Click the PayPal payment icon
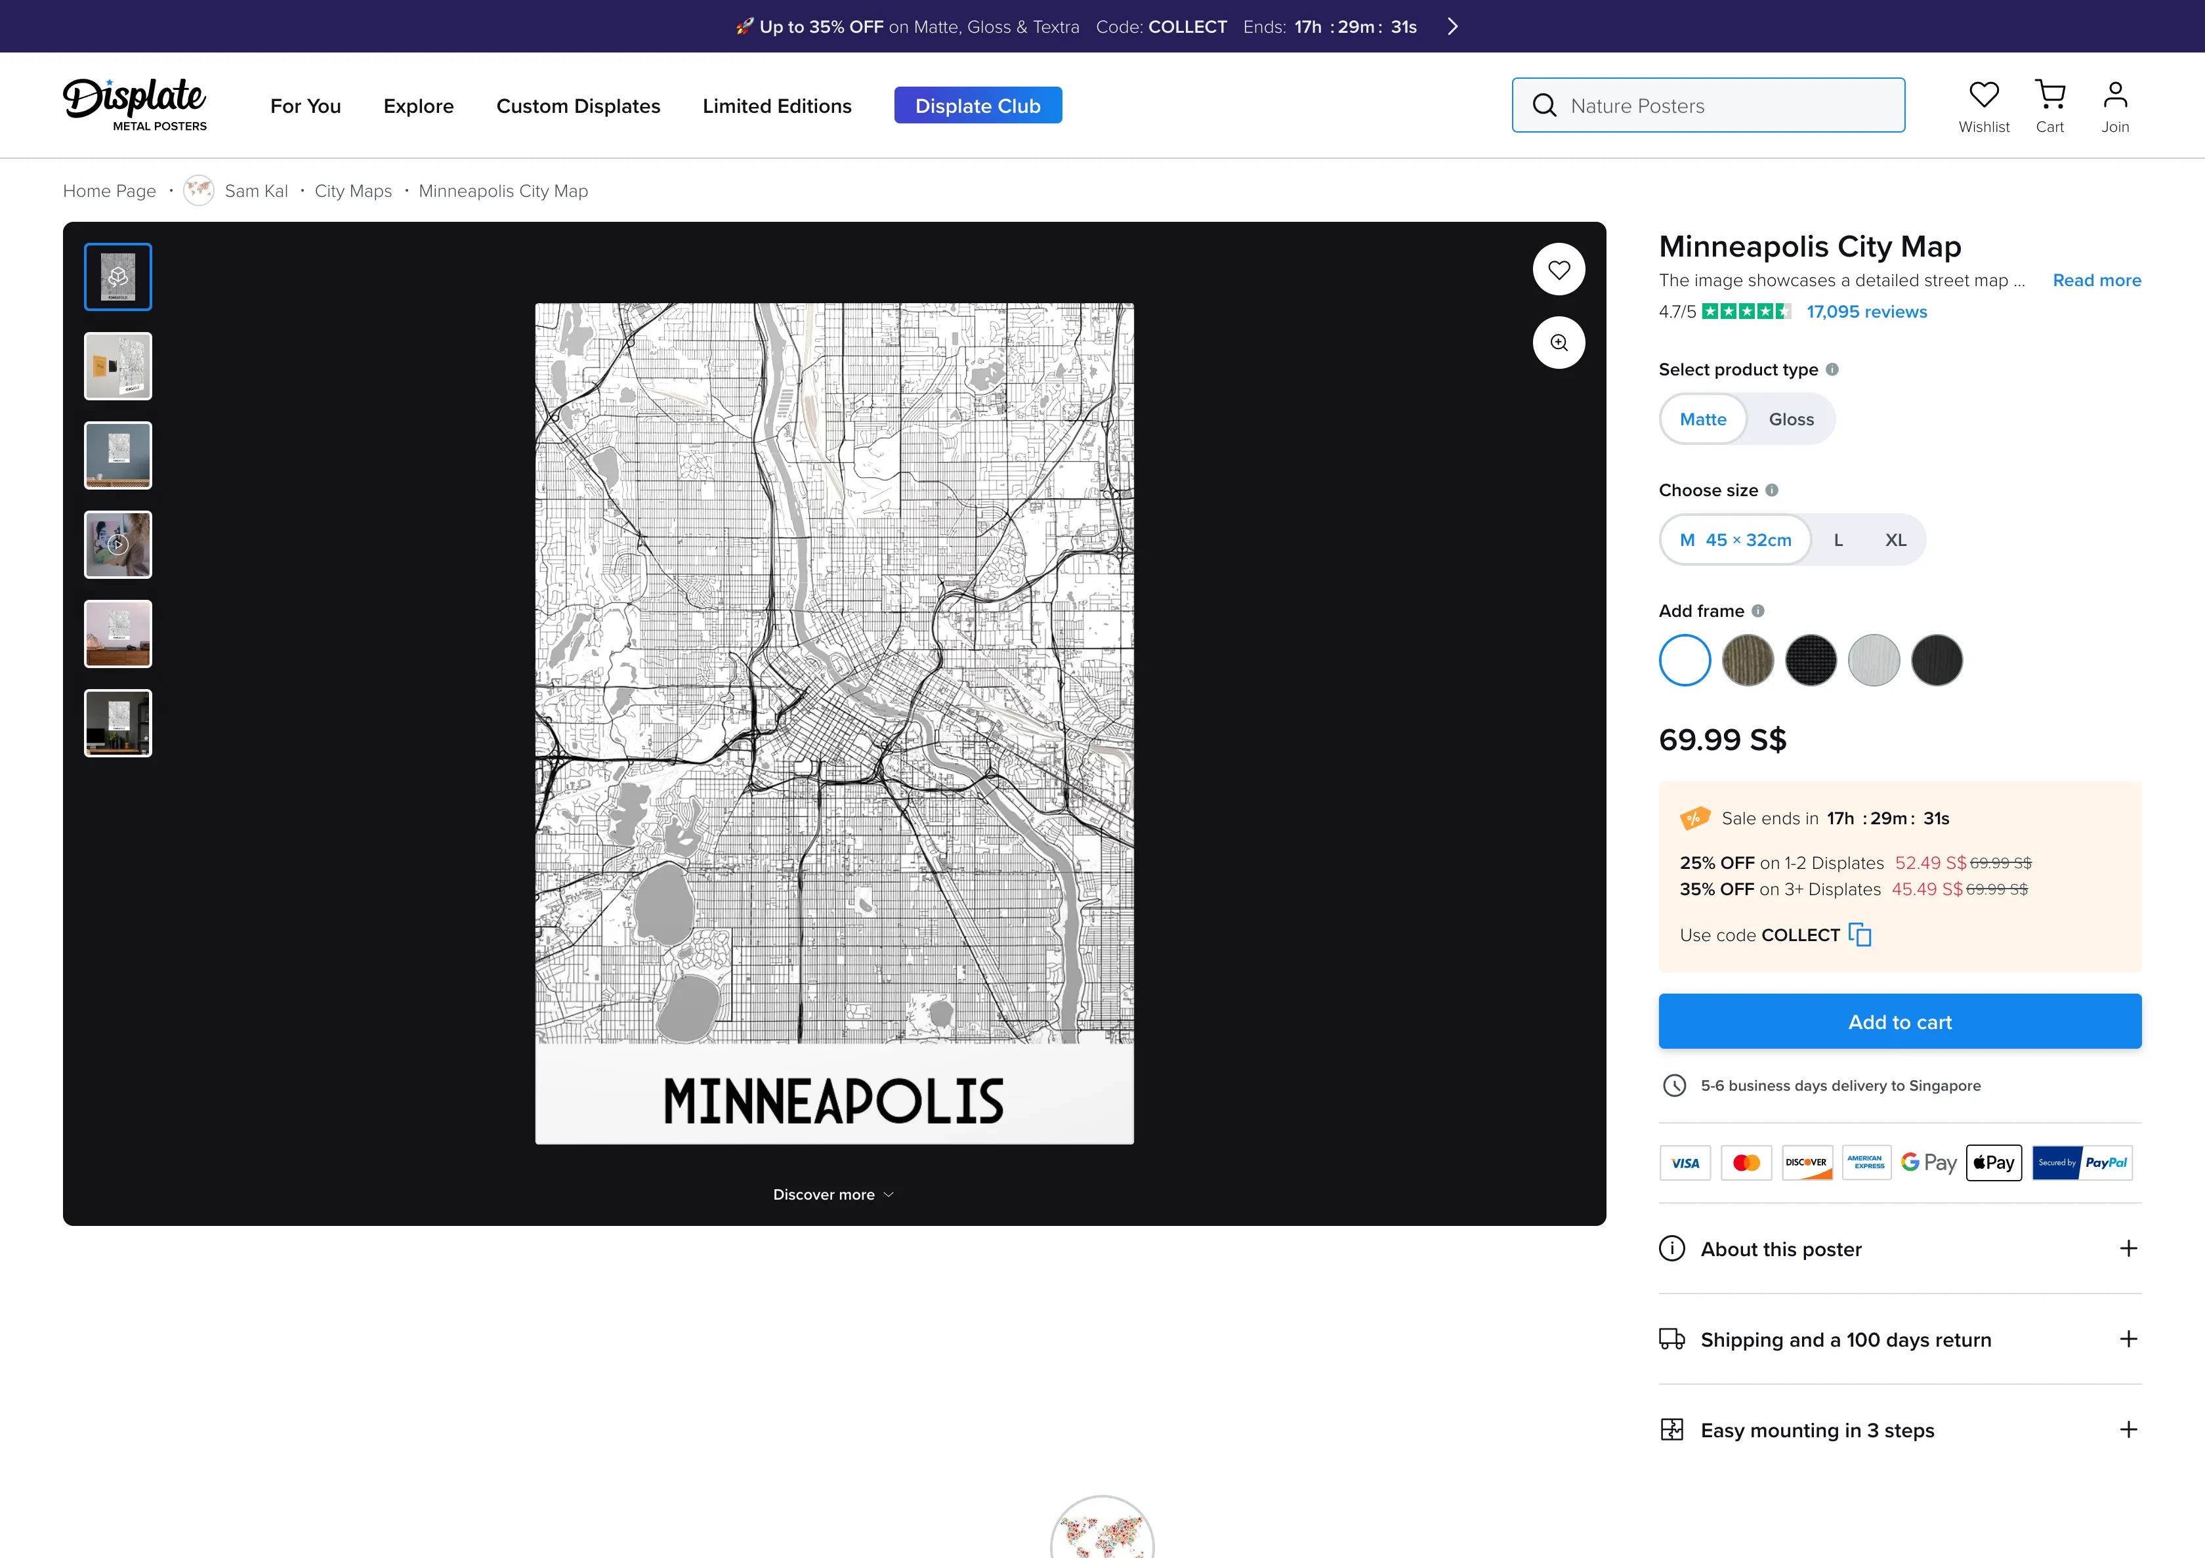Viewport: 2205px width, 1558px height. 2082,1163
